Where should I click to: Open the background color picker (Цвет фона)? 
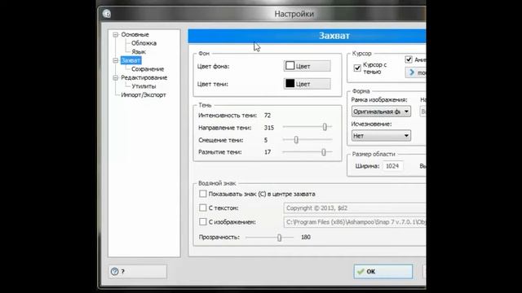(307, 66)
